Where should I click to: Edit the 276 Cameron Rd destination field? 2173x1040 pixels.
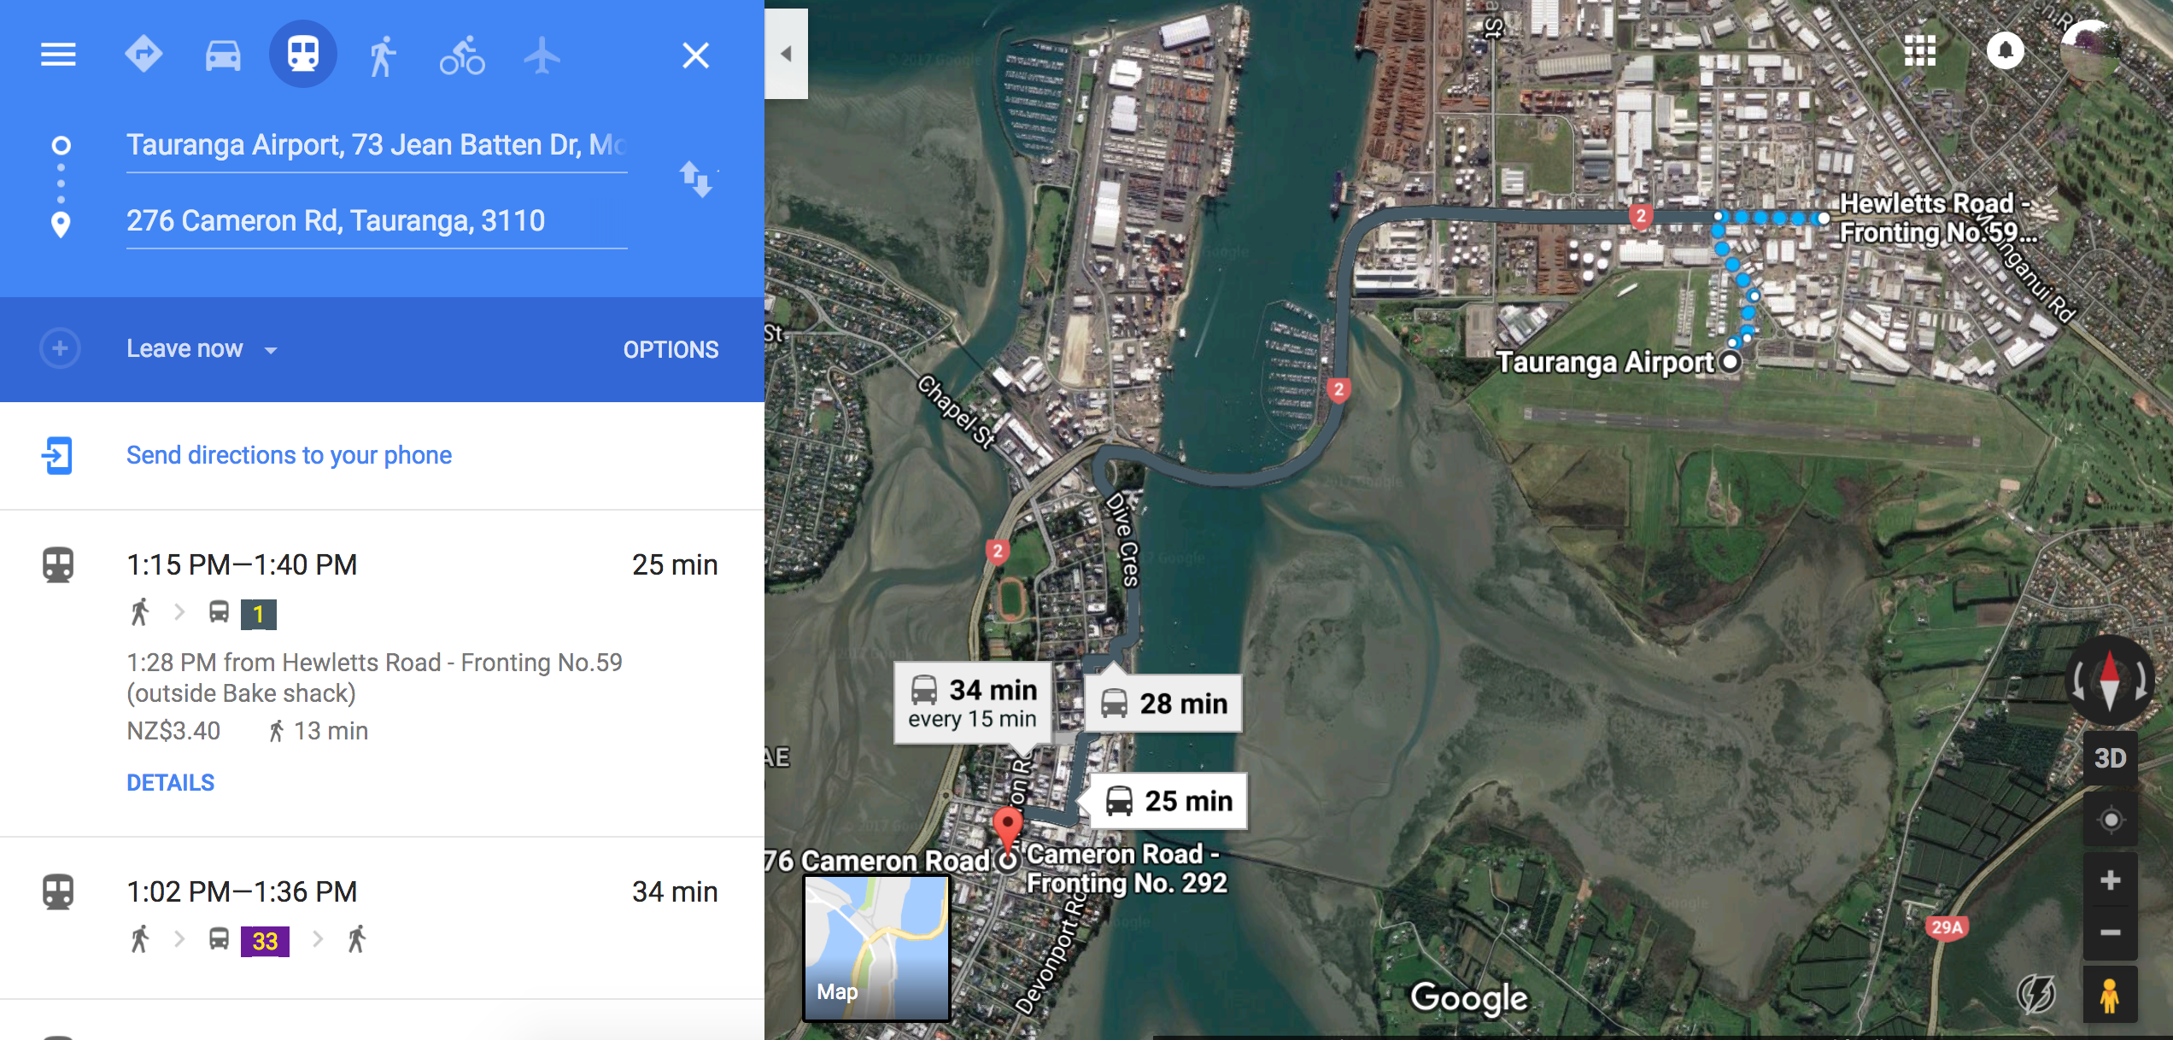(x=377, y=222)
